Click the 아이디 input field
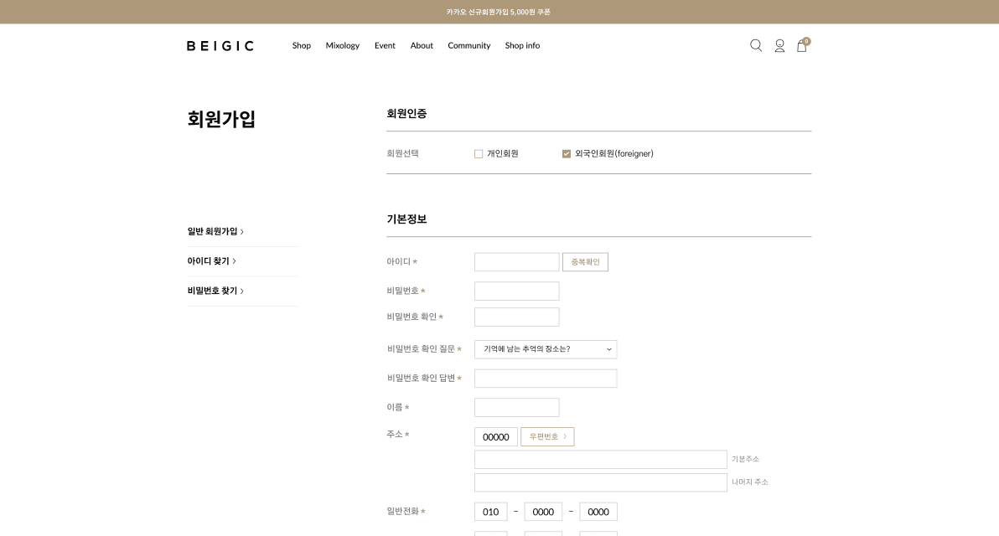This screenshot has height=536, width=999. (516, 261)
